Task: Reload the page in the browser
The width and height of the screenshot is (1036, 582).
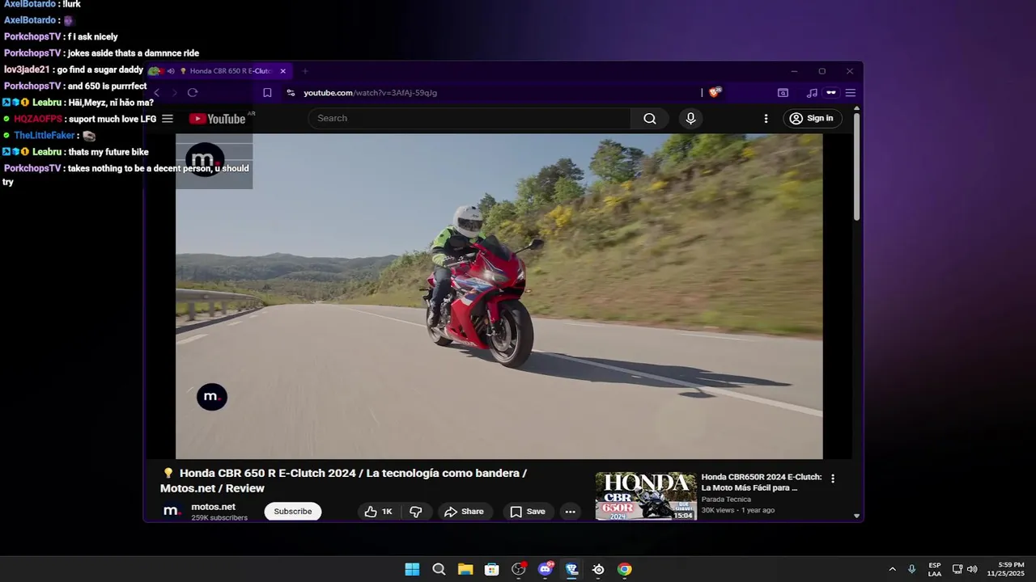Action: (x=193, y=93)
